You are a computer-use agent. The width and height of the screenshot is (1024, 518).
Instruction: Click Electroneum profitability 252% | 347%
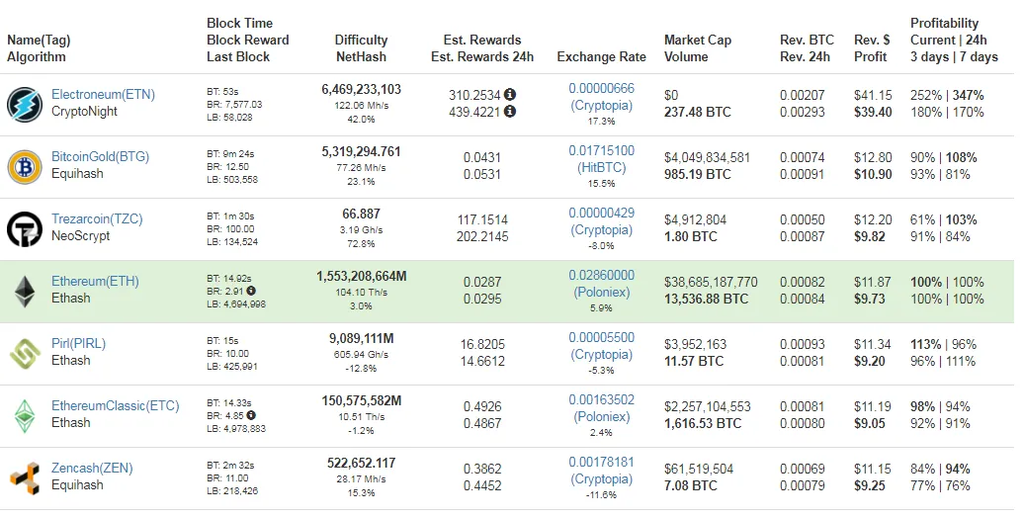(947, 95)
